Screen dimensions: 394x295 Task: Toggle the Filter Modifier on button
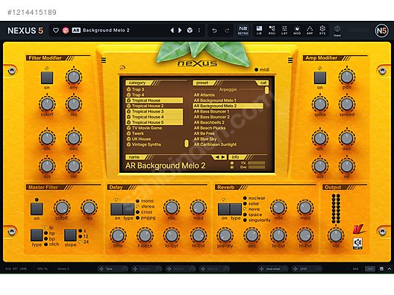point(47,77)
